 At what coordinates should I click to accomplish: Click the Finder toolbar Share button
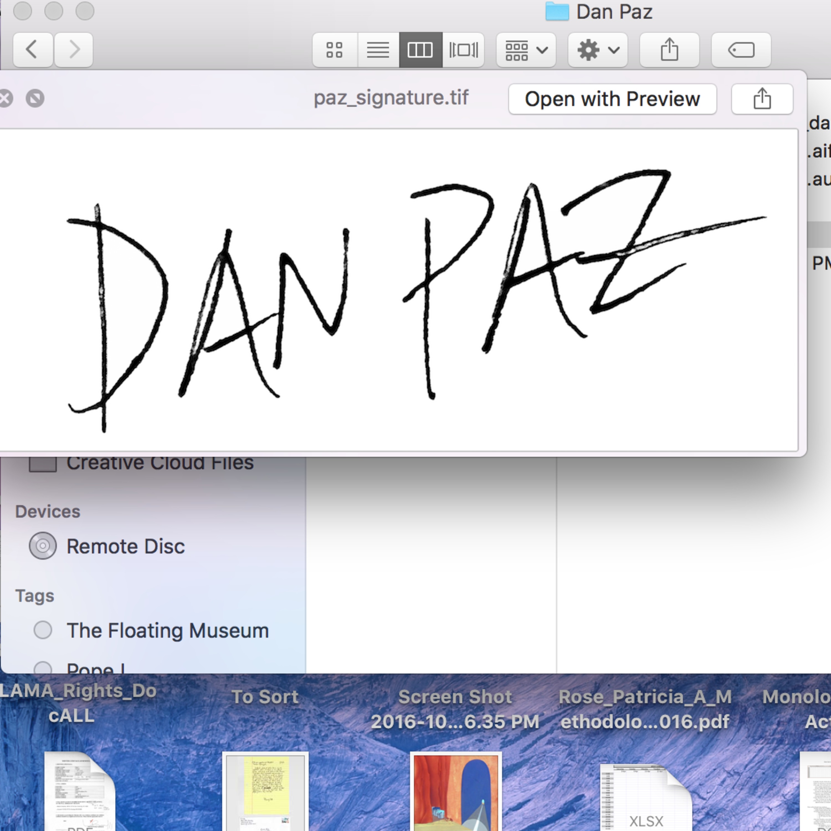click(x=669, y=50)
